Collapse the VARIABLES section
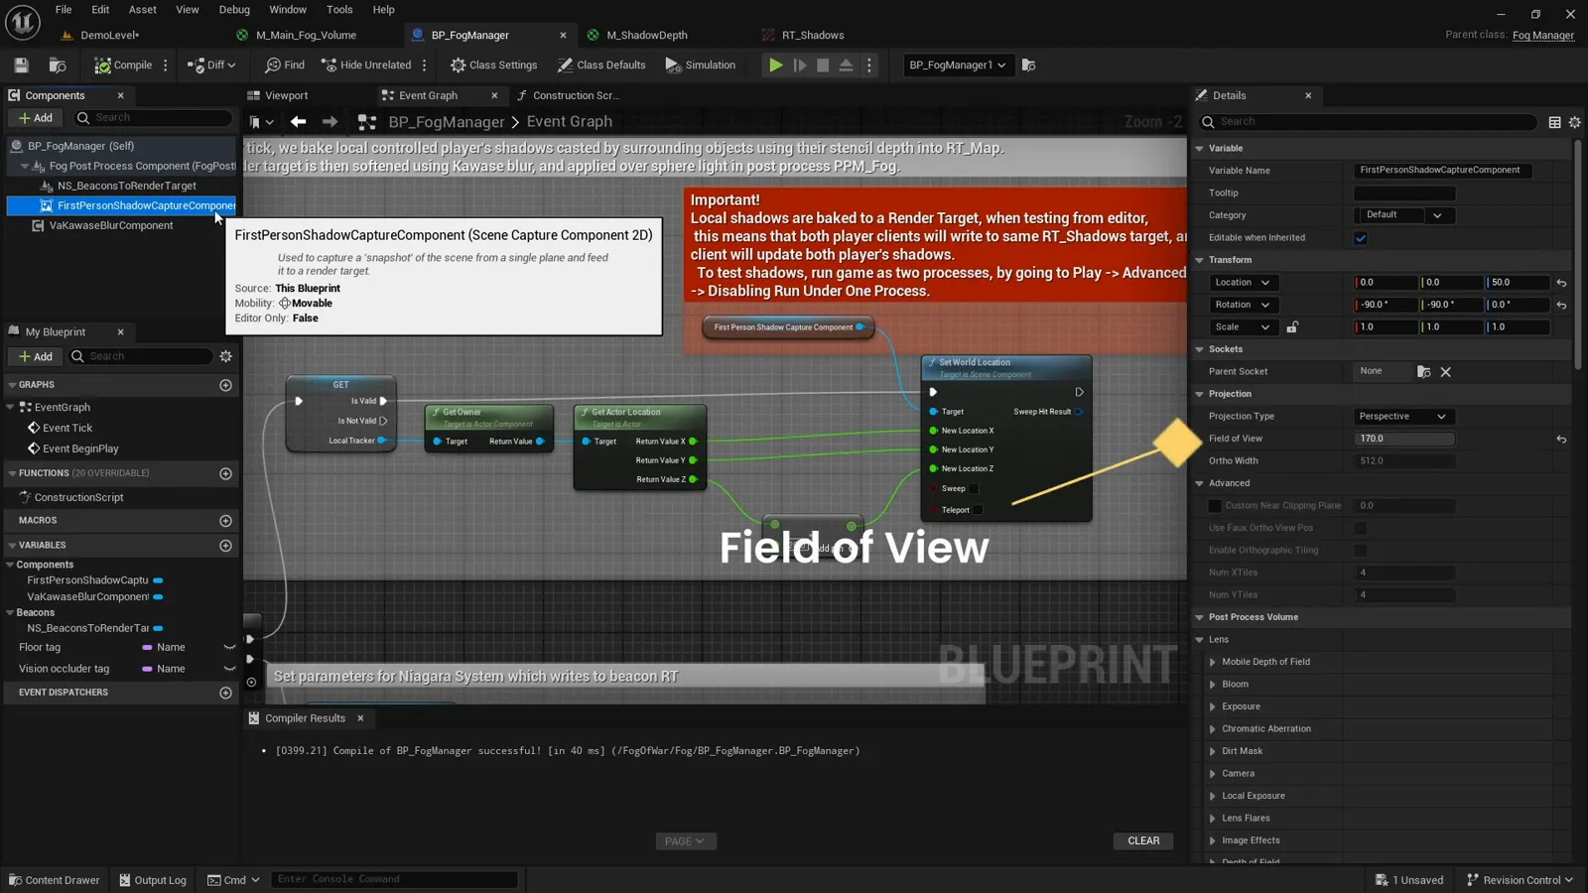 point(13,545)
